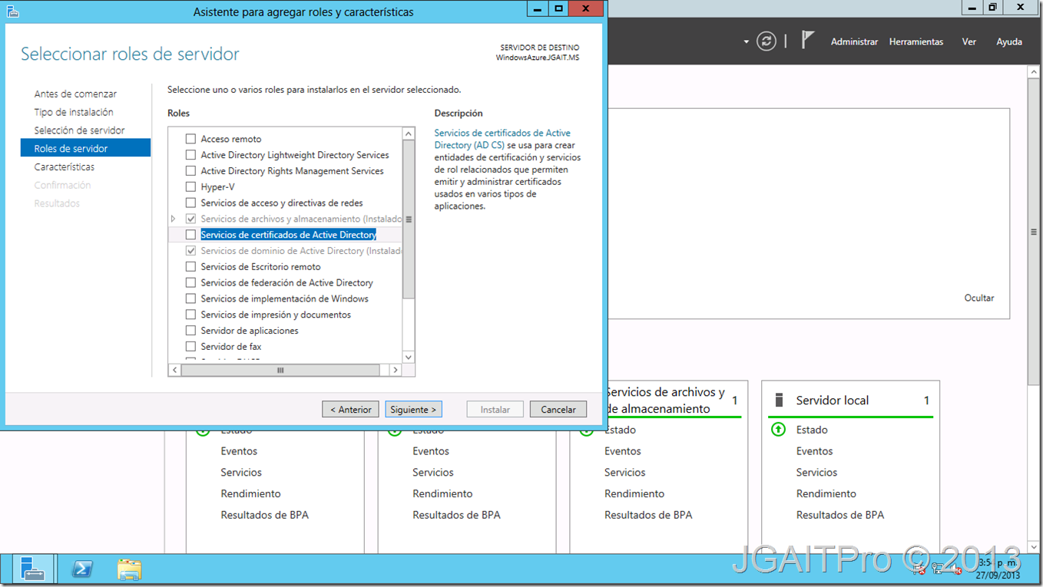Click the Server Manager vertical scrollbar thumb
The height and width of the screenshot is (587, 1043).
1035,231
